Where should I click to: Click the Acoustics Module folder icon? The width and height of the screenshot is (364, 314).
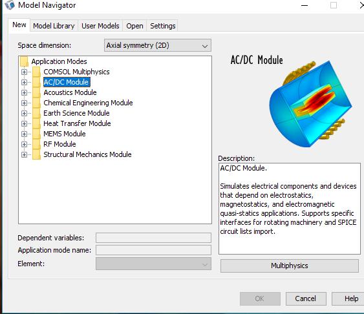[x=36, y=92]
